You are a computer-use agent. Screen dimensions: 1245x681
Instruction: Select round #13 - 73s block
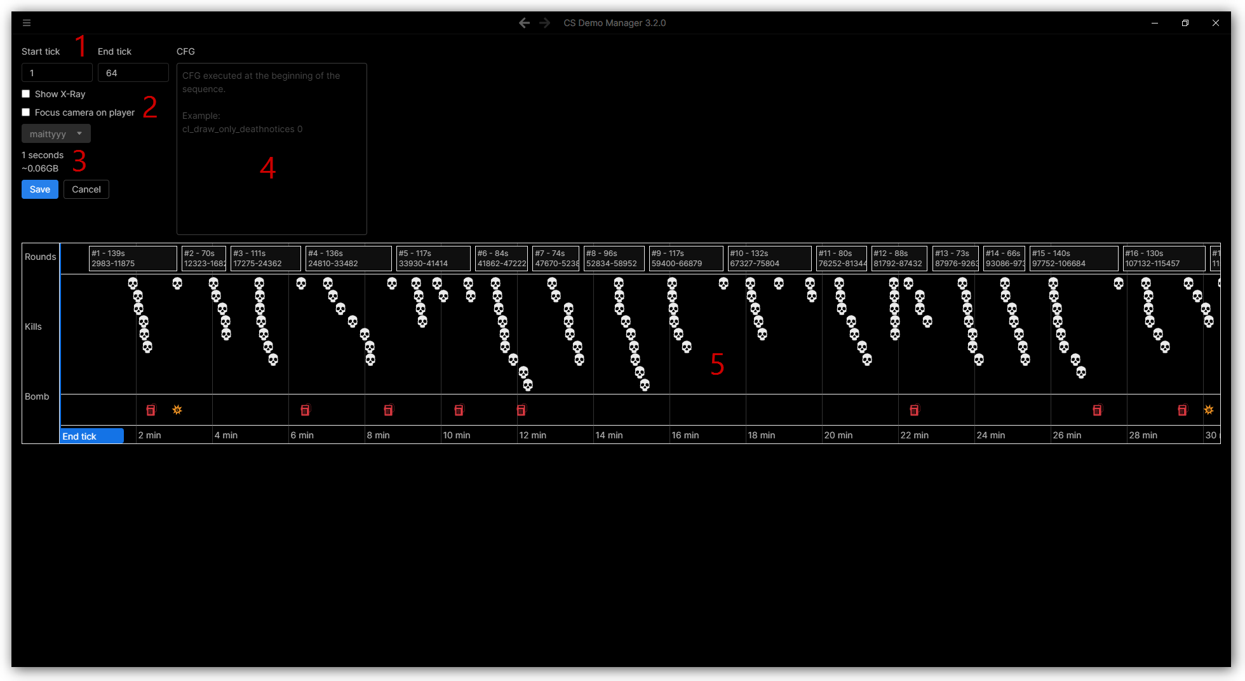(955, 259)
